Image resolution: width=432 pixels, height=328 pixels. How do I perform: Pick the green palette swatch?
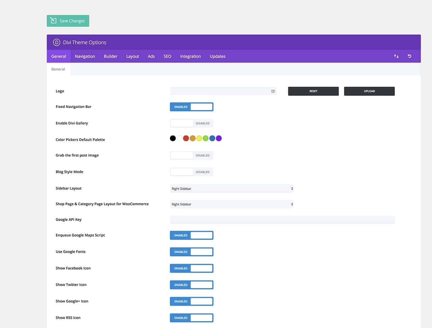[x=206, y=138]
